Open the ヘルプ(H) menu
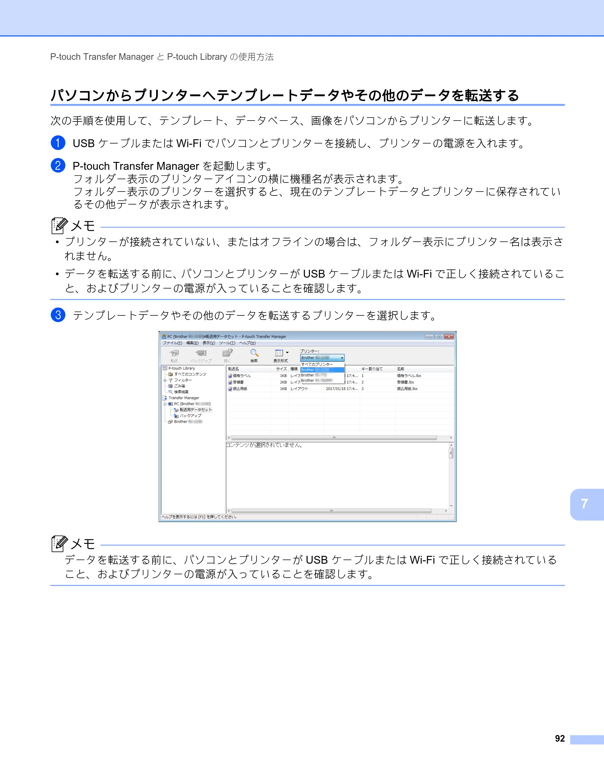The height and width of the screenshot is (780, 604). 247,343
